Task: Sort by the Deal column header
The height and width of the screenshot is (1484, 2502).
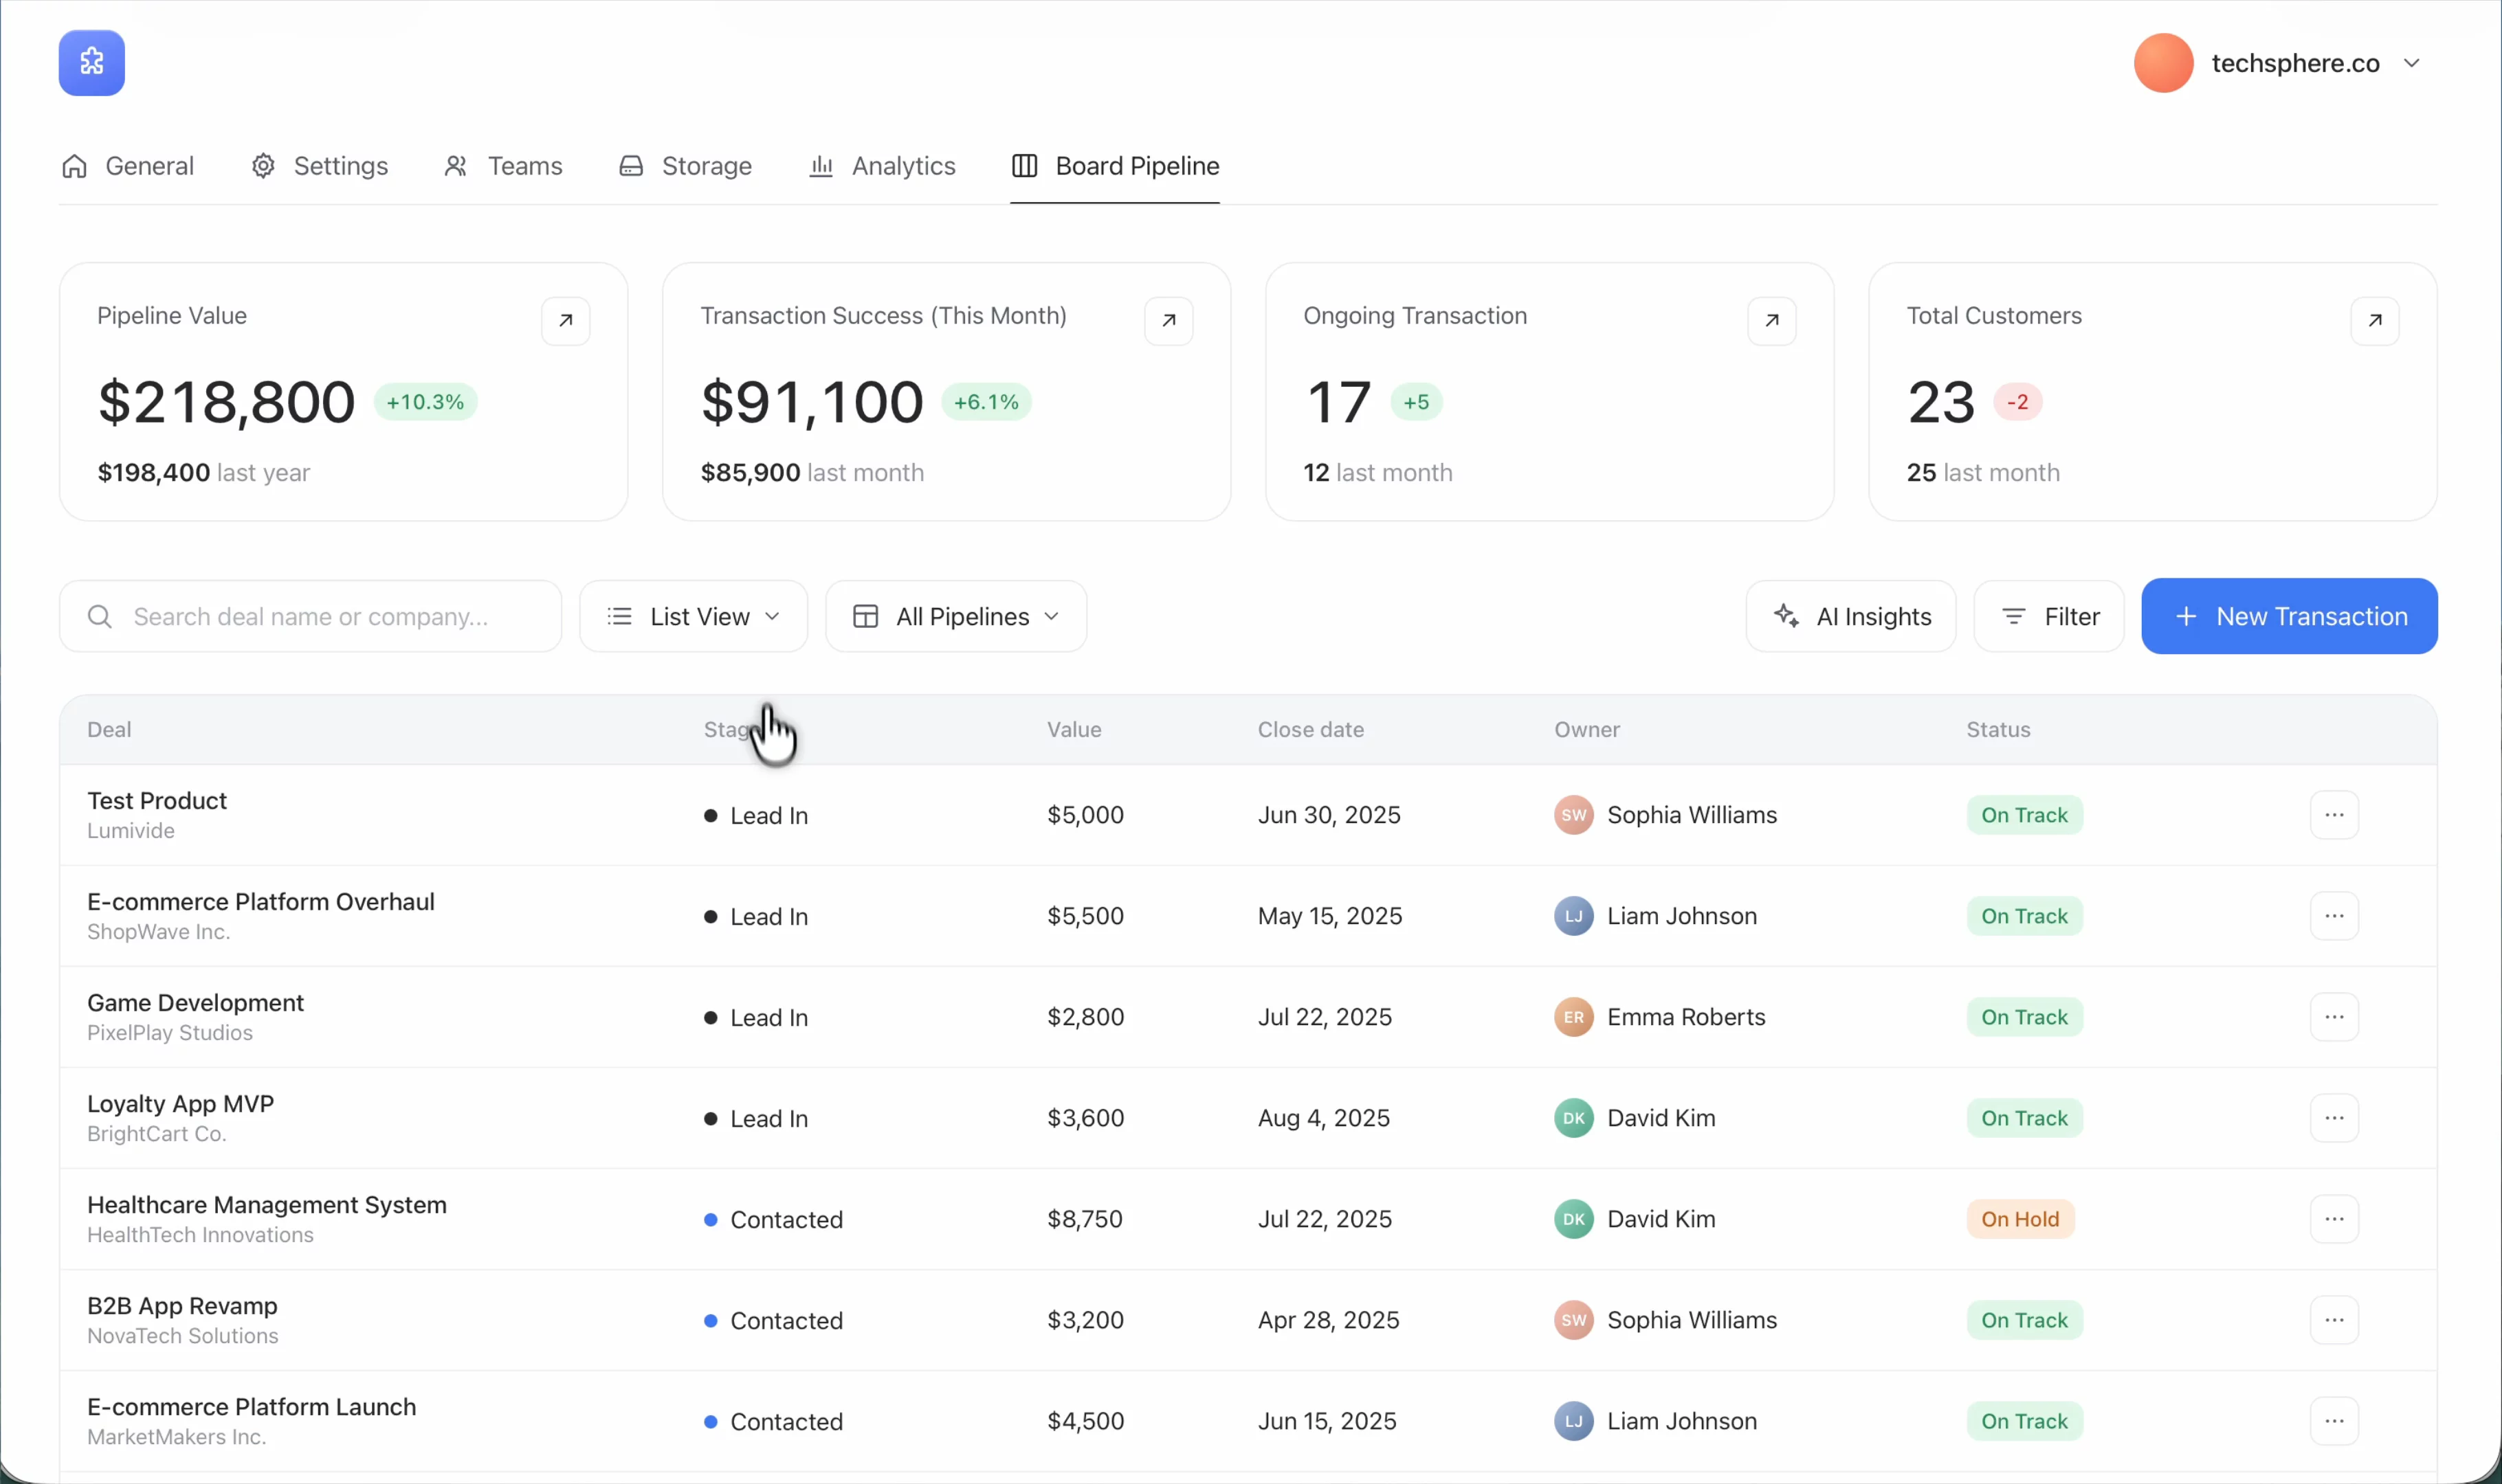Action: [109, 730]
